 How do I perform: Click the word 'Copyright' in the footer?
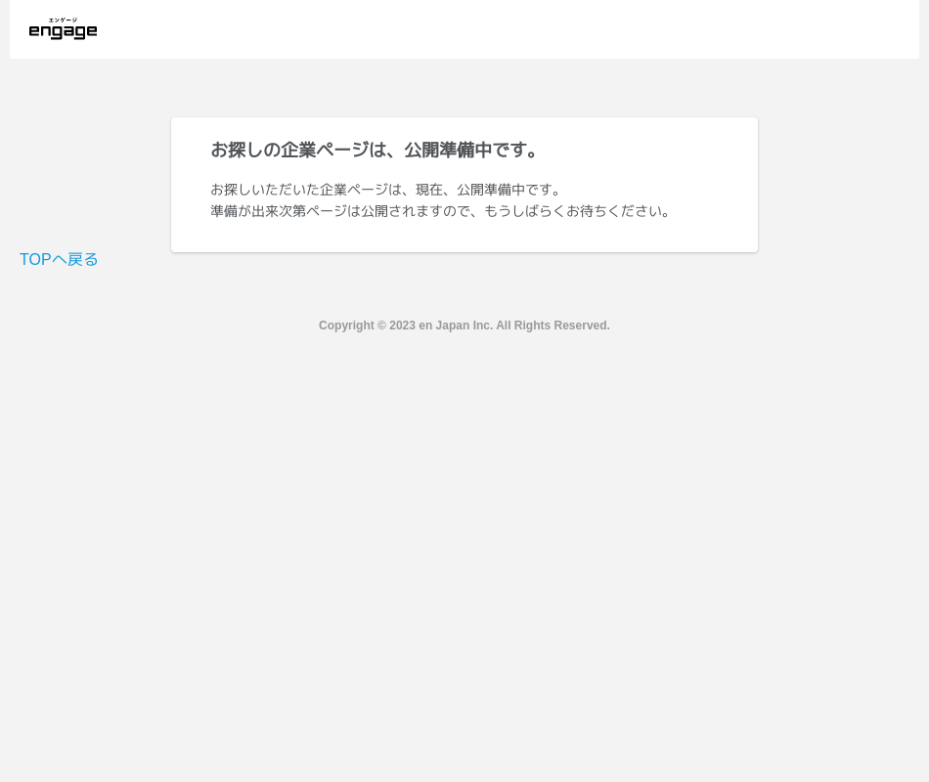pos(346,326)
